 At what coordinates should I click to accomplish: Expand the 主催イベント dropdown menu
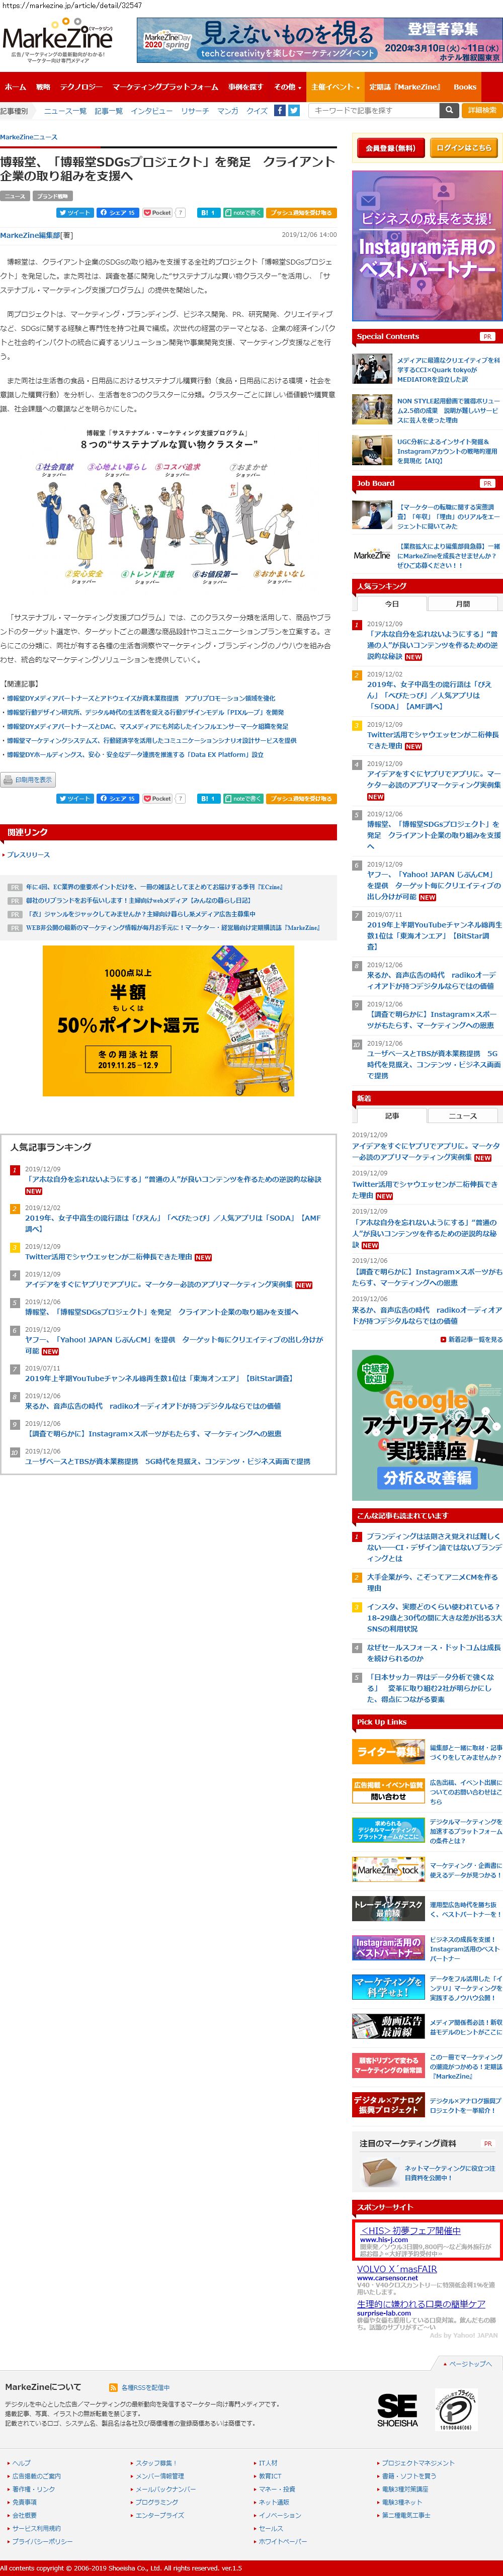tap(334, 87)
